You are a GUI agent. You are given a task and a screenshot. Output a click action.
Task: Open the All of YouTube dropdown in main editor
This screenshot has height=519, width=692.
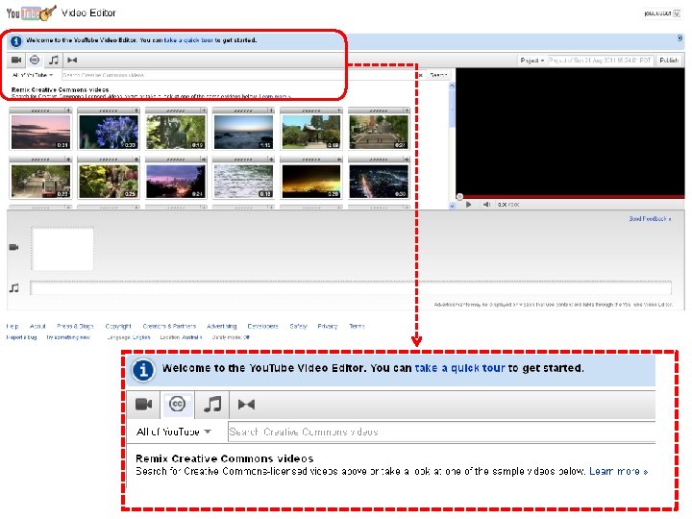click(x=33, y=76)
